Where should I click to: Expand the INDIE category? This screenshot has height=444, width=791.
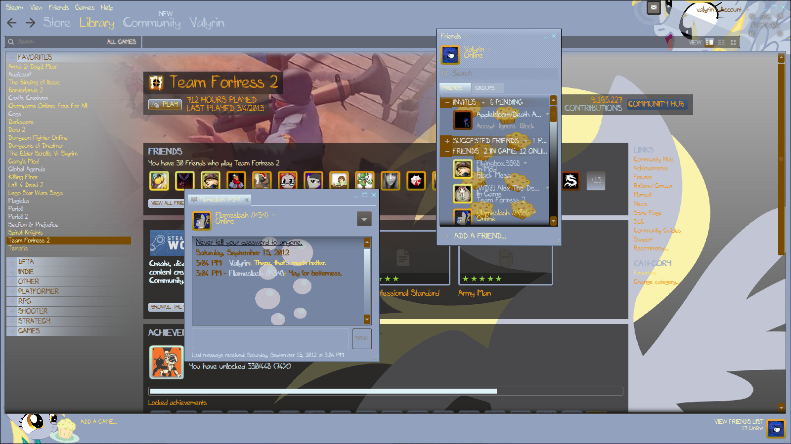point(13,272)
